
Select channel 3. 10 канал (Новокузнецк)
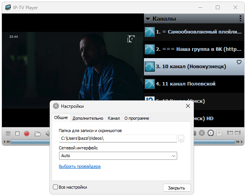194,67
